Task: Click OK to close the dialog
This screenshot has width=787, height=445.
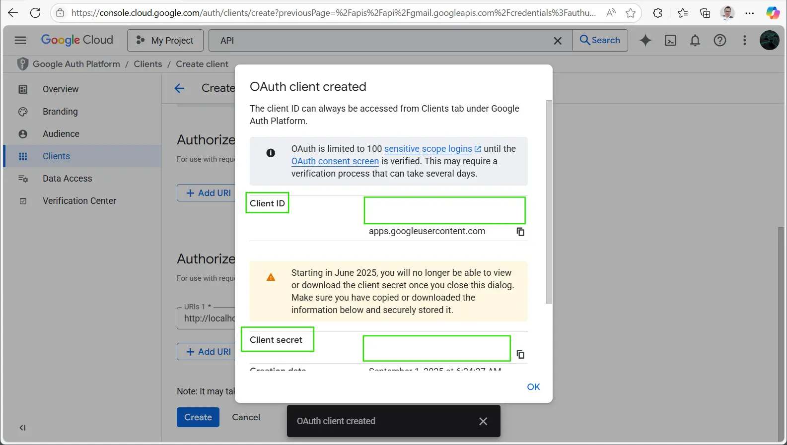Action: [533, 387]
